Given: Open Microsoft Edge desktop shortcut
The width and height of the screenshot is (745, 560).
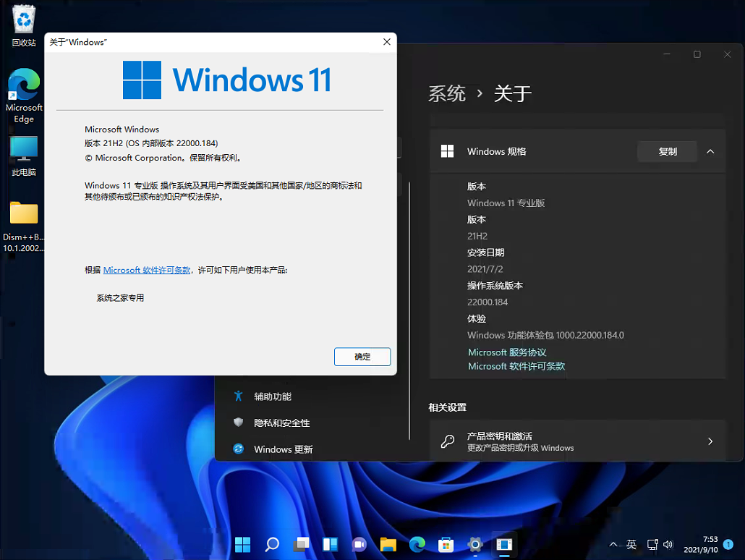Looking at the screenshot, I should pyautogui.click(x=24, y=96).
